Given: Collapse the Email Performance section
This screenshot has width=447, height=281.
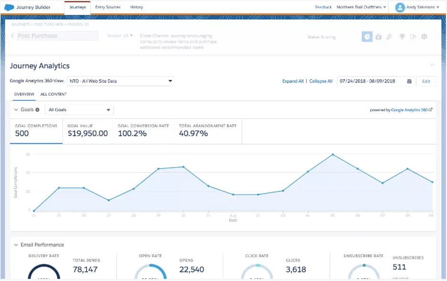Looking at the screenshot, I should click(16, 245).
